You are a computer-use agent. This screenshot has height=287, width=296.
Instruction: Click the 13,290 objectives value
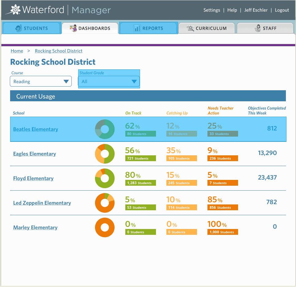tap(267, 153)
